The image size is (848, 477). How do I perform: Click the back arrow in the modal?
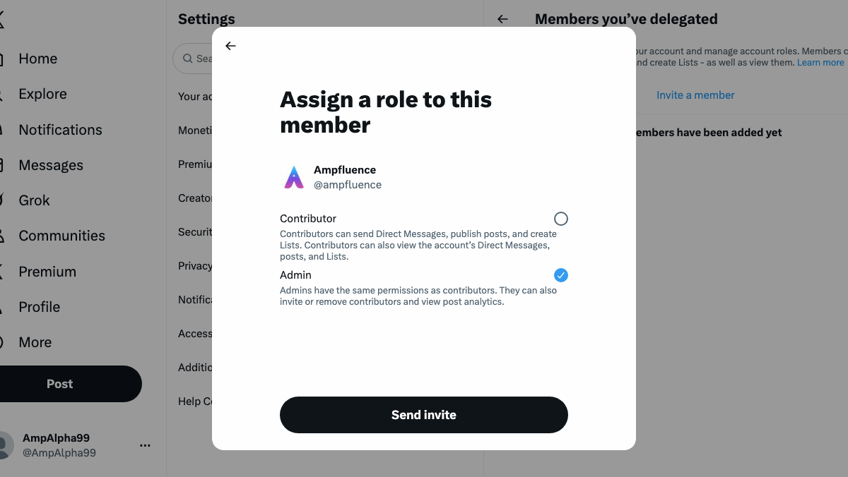coord(230,46)
